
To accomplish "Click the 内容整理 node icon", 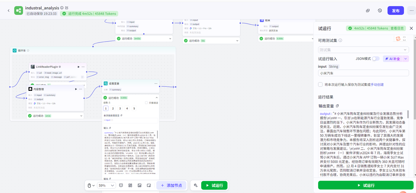I will [x=30, y=89].
